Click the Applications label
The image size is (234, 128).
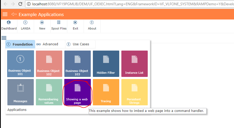pos(17,110)
